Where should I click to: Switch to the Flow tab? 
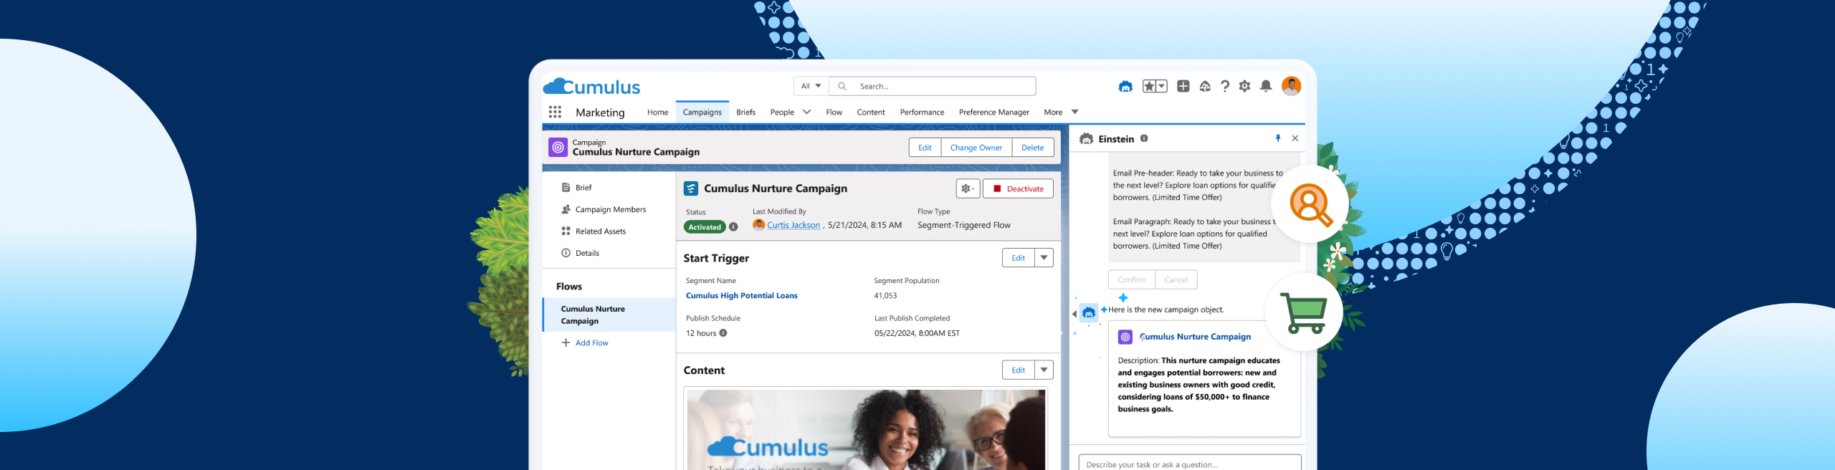pos(834,112)
